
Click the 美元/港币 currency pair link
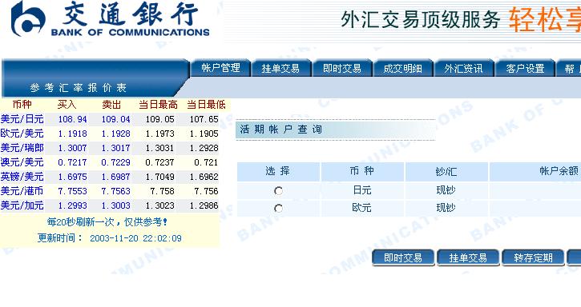(x=22, y=191)
